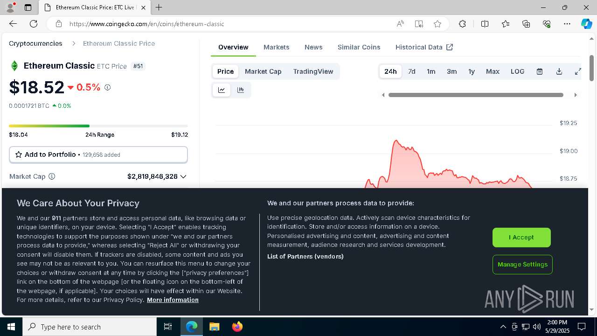Switch to candlestick chart view

point(241,90)
